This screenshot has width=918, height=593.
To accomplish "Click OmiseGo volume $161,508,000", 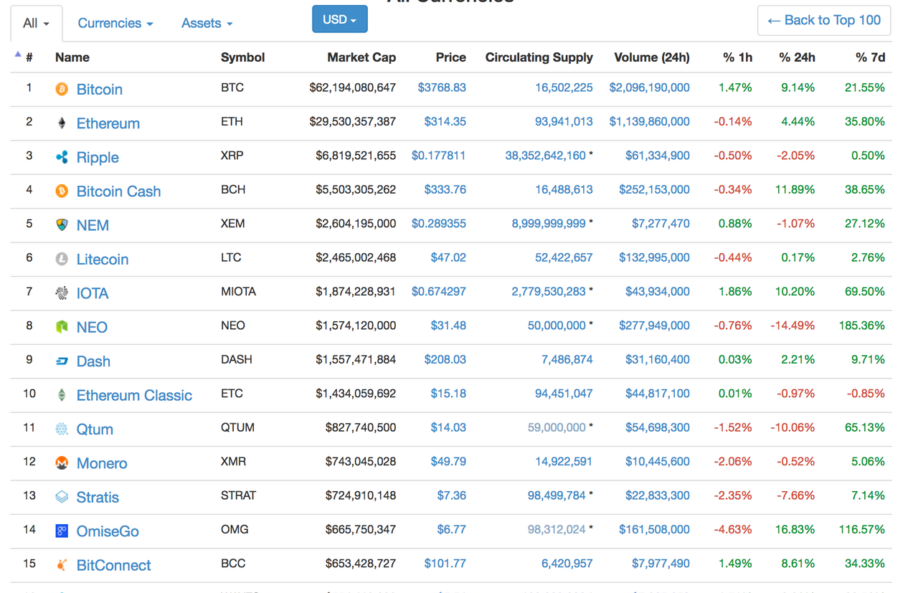I will click(654, 530).
